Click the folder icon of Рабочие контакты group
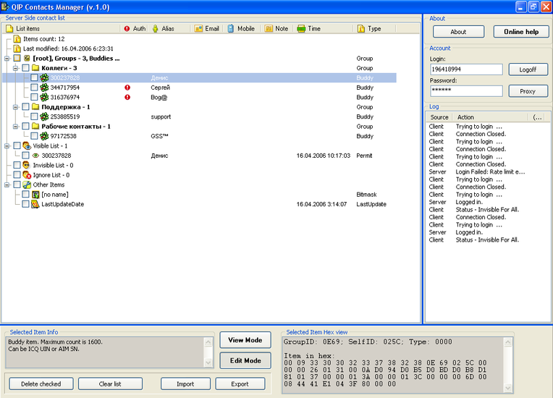Viewport: 553px width, 398px height. [35, 126]
